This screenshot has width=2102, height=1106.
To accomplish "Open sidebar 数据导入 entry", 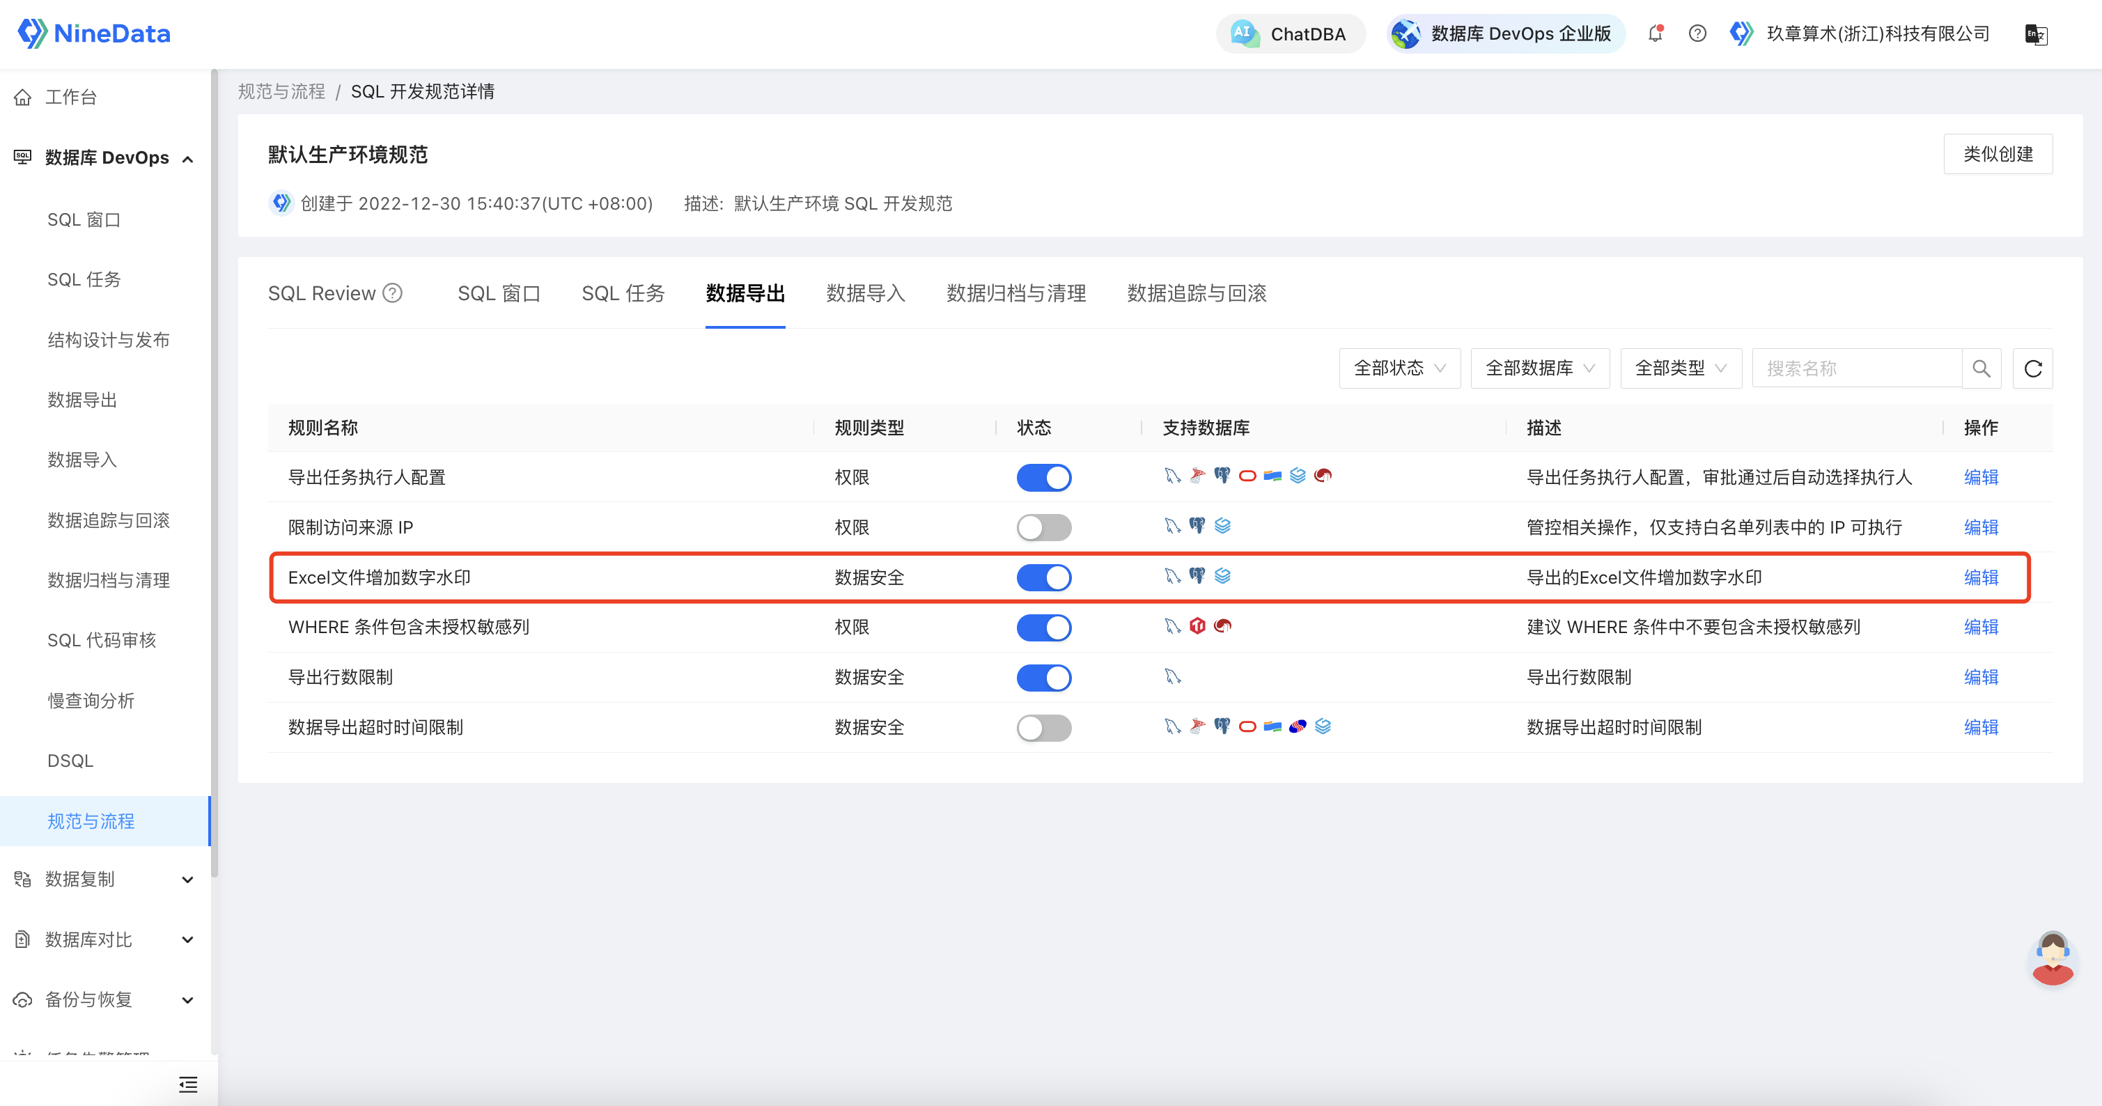I will 82,460.
